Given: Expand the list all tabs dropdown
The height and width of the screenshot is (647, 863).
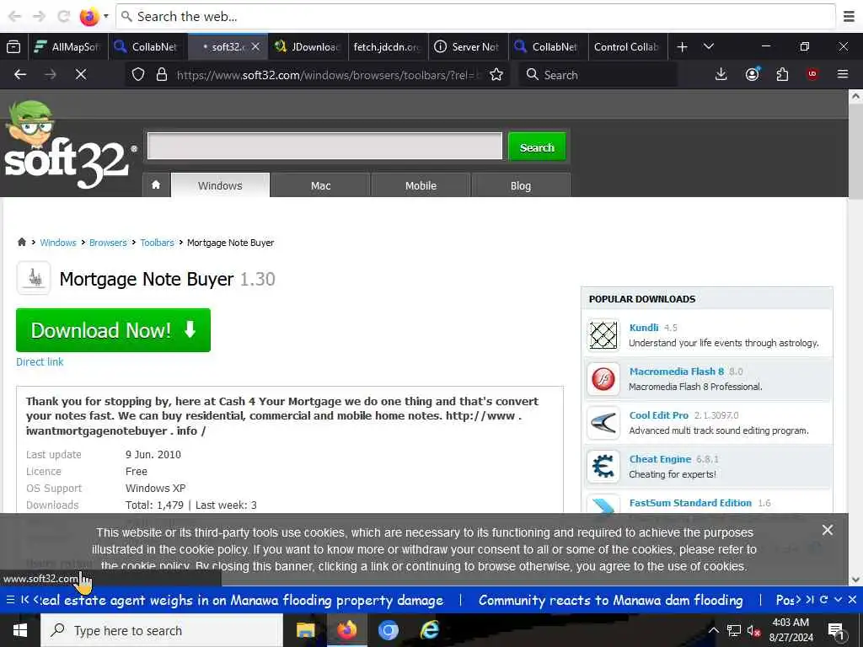Looking at the screenshot, I should [709, 47].
